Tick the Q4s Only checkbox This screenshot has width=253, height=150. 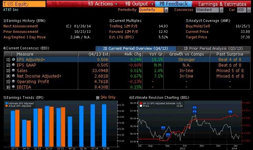click(98, 97)
